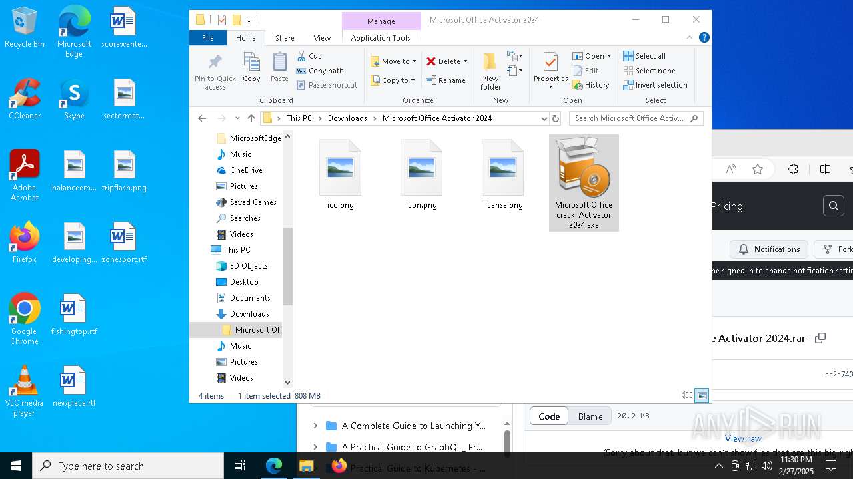This screenshot has height=479, width=853.
Task: Collapse the ribbon chevron
Action: pos(690,38)
